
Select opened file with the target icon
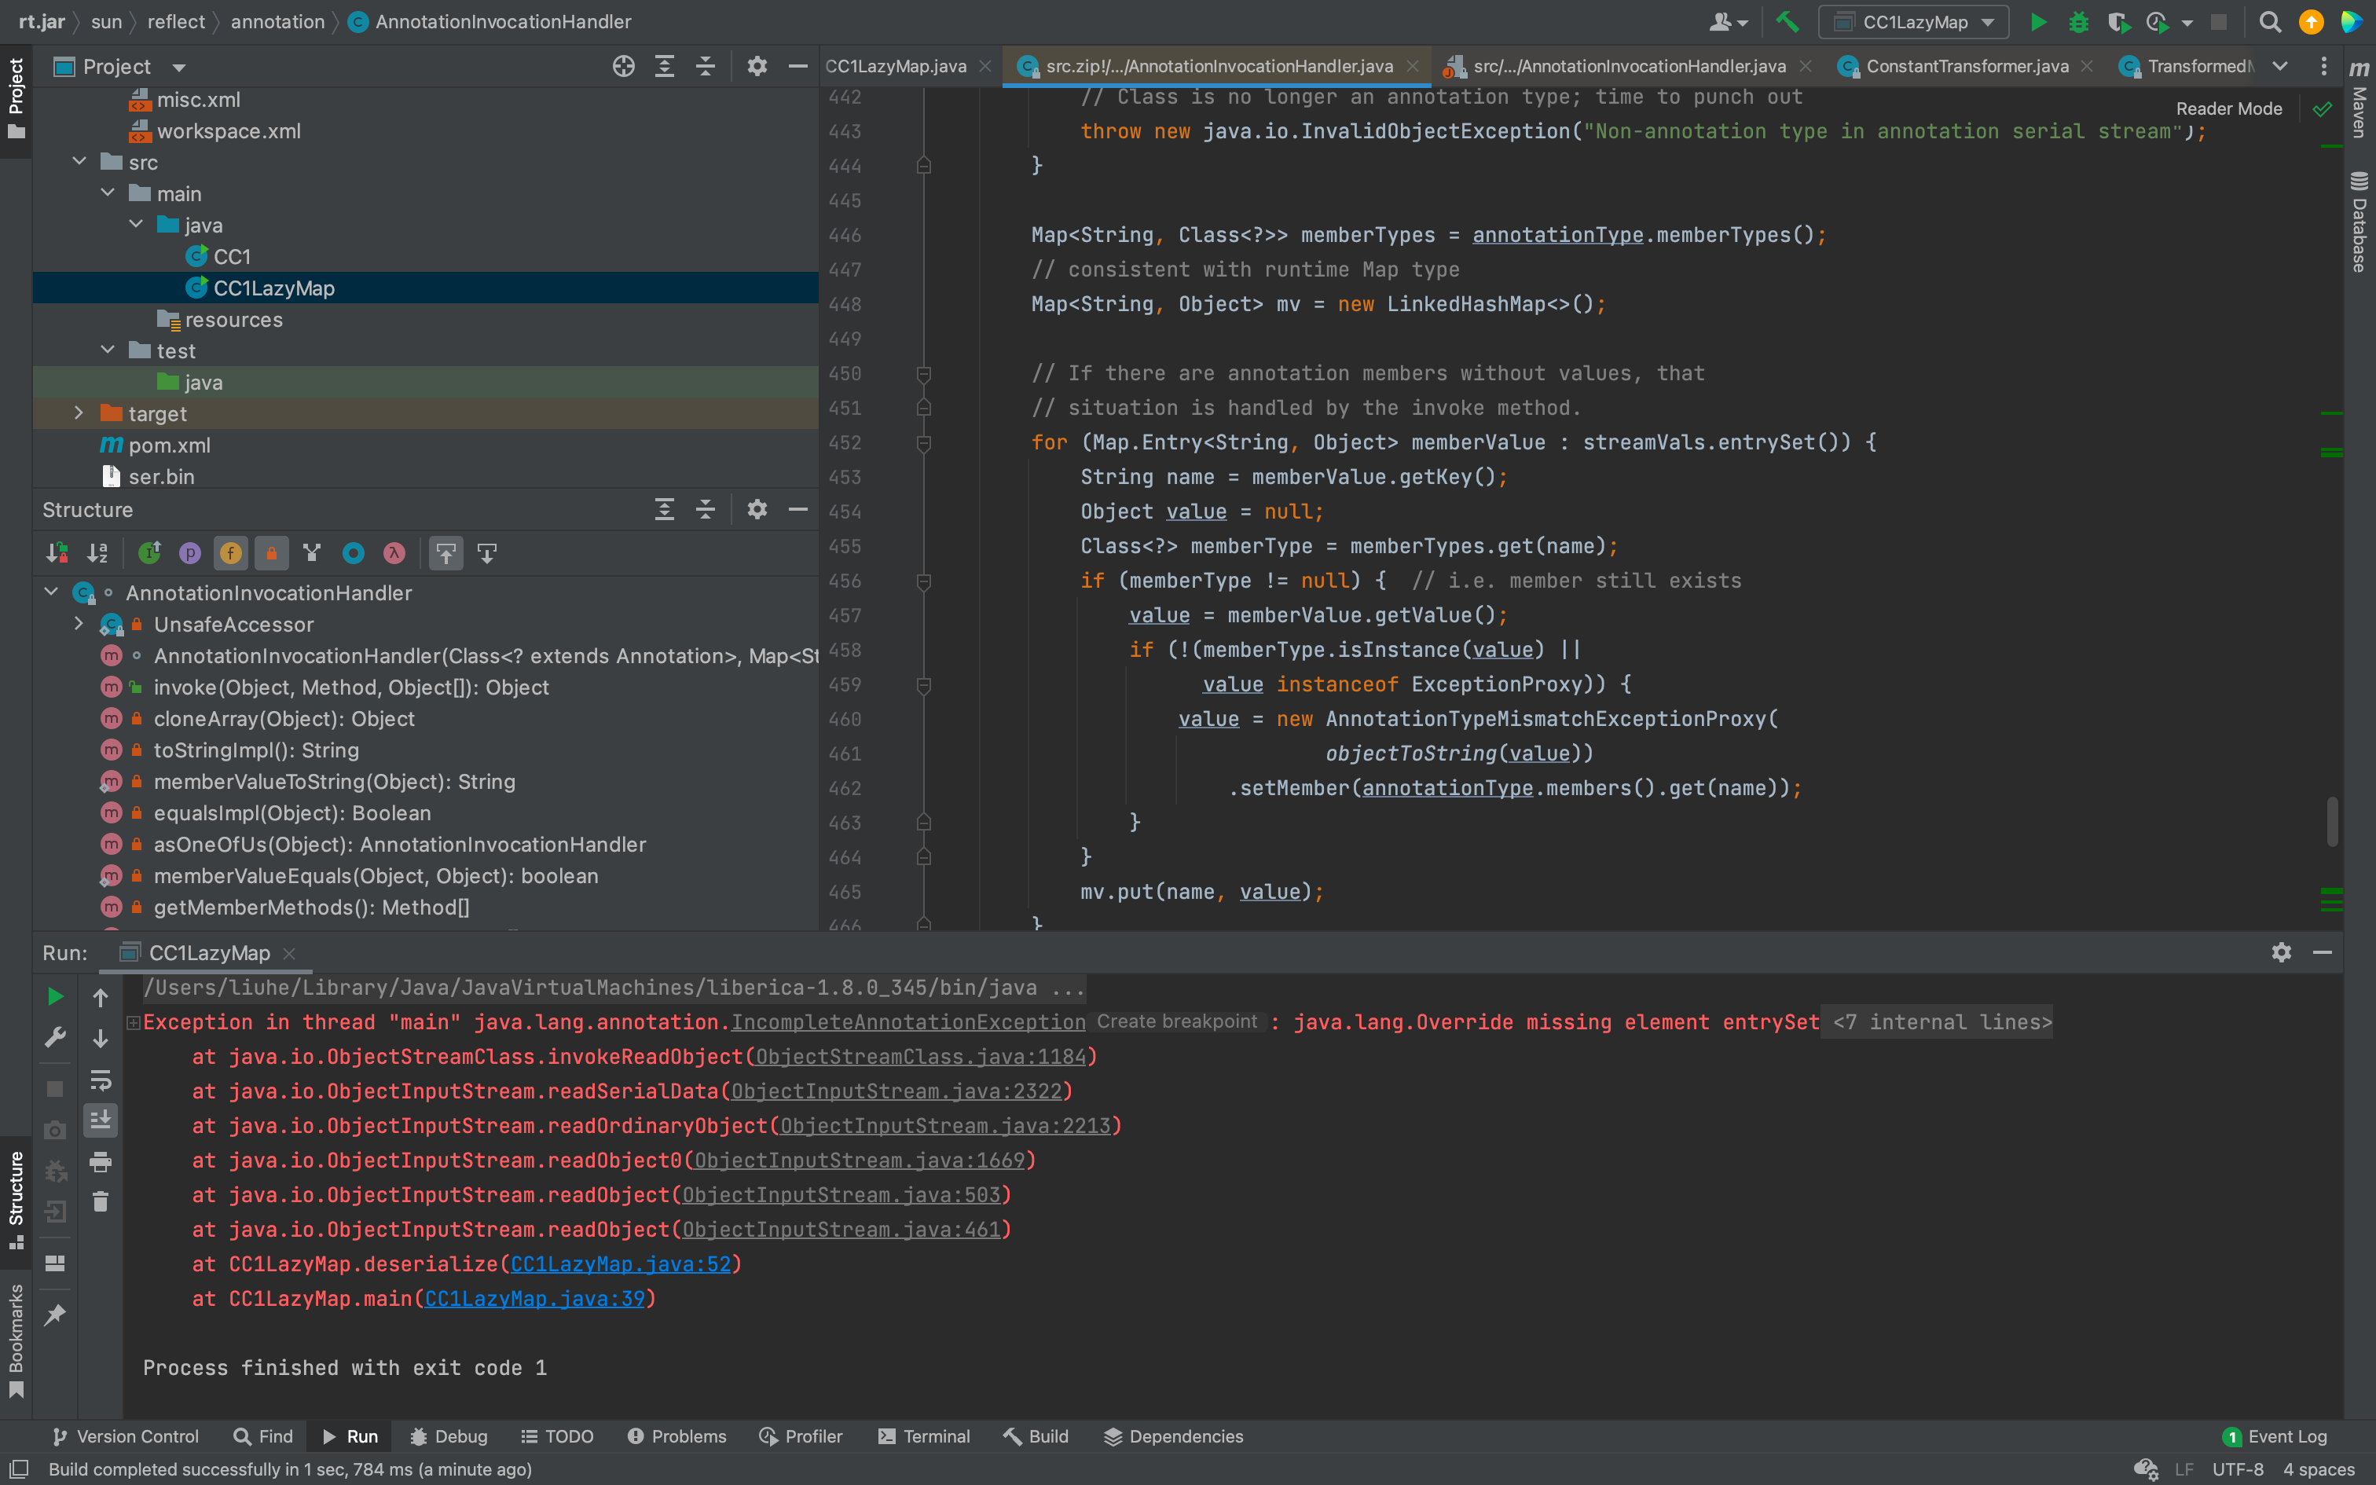[623, 66]
